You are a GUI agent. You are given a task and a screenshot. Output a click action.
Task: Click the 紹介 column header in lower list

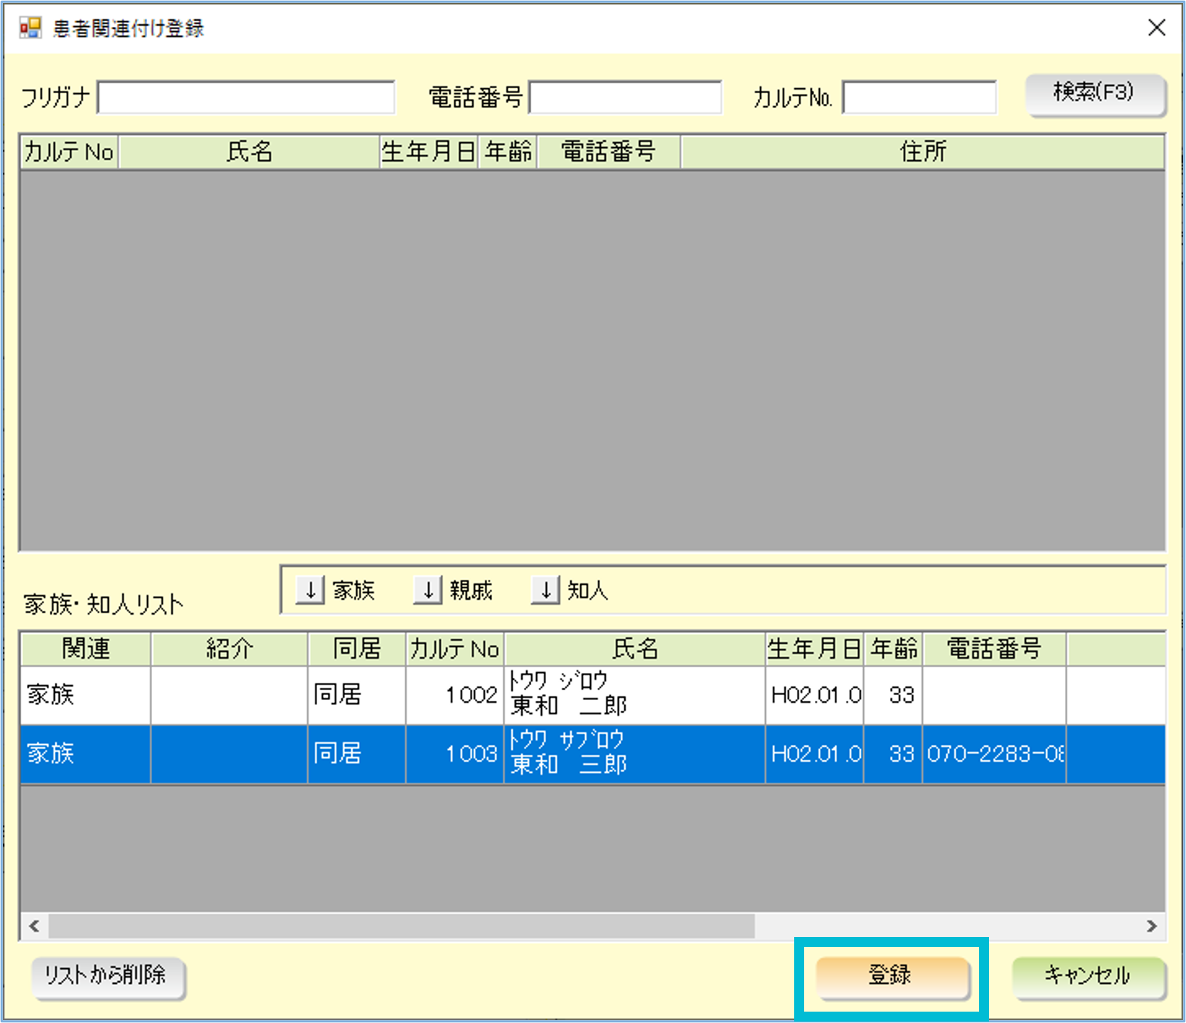(x=229, y=649)
